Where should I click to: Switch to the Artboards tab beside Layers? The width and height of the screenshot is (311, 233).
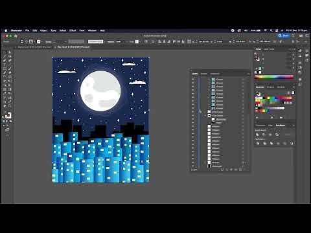(215, 74)
